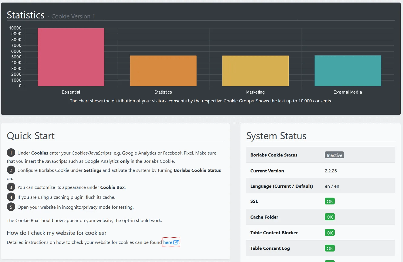This screenshot has height=262, width=403.
Task: Click the "If you are using a caching plugin" step text
Action: coord(66,197)
